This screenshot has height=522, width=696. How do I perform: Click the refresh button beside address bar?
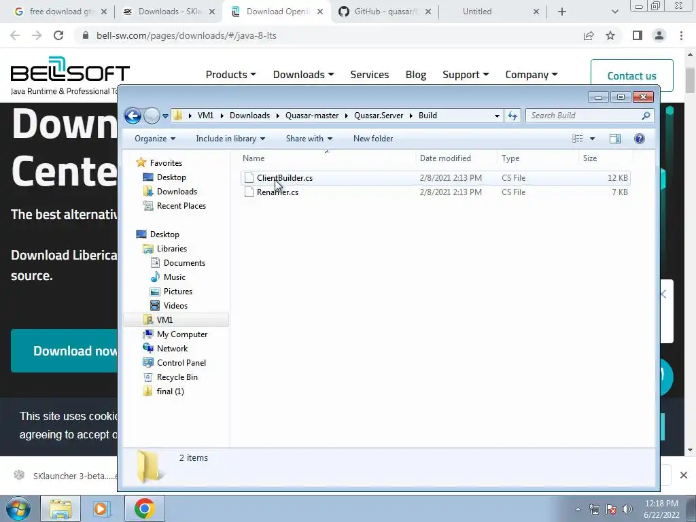(512, 116)
